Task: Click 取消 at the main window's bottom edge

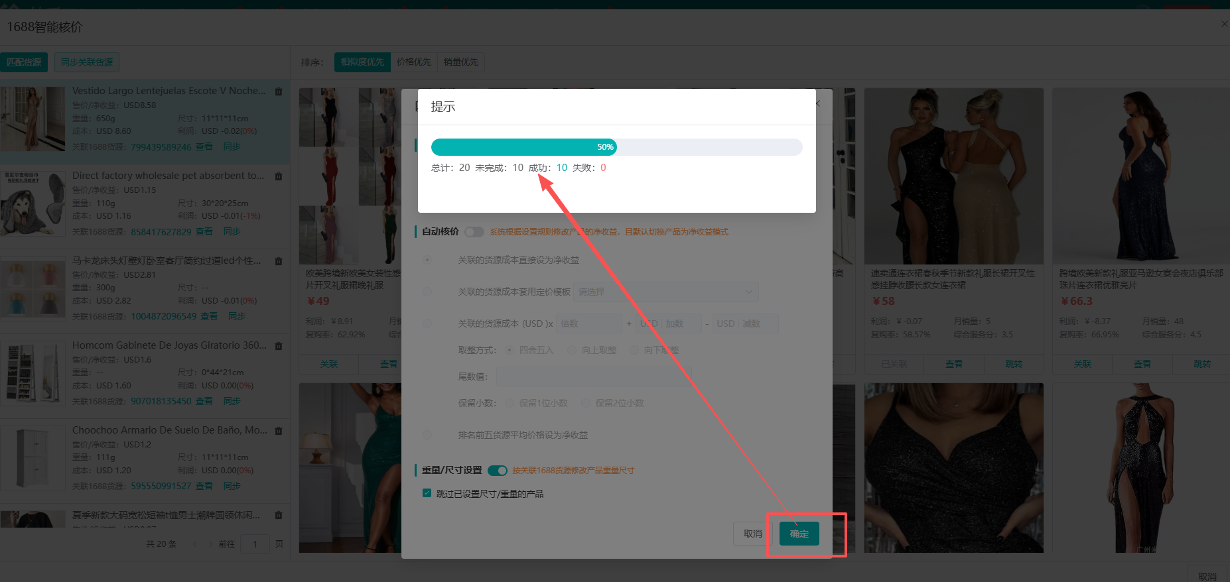Action: (1207, 577)
